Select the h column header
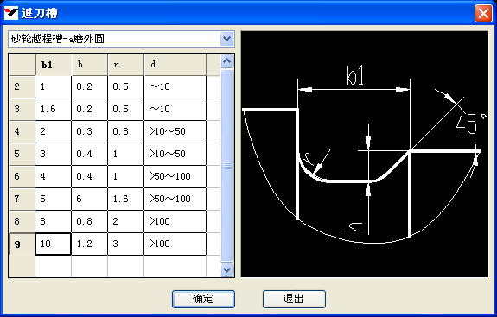 click(x=90, y=65)
